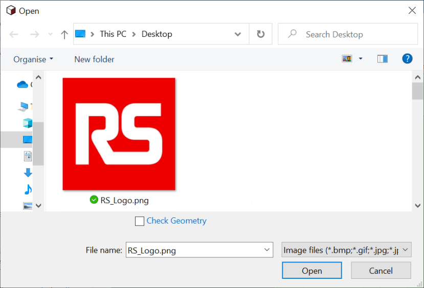Click the RS_Logo.png file name label

pos(124,201)
